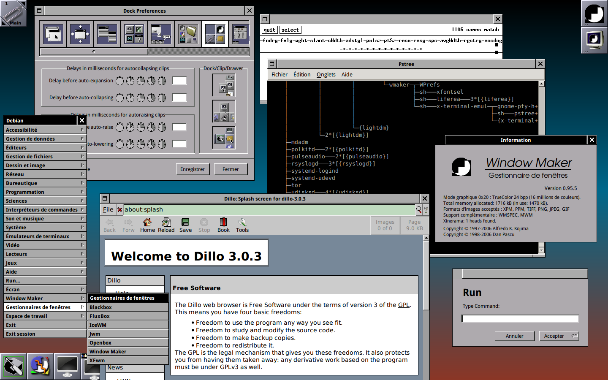Open Icon preferences section in WPrefs
608x380 pixels.
[134, 34]
